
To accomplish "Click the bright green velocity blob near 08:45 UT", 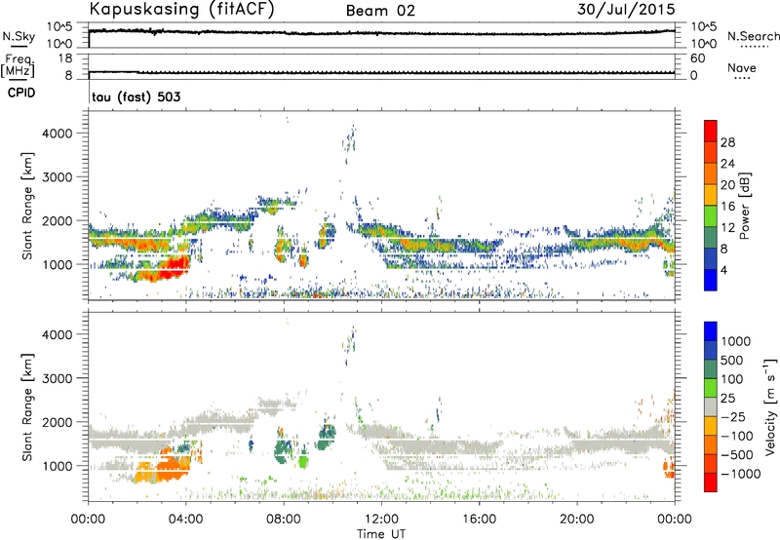I will click(x=303, y=462).
